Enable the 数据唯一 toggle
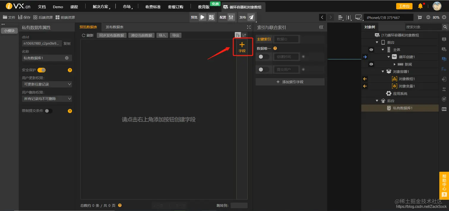This screenshot has width=449, height=211. [x=264, y=56]
